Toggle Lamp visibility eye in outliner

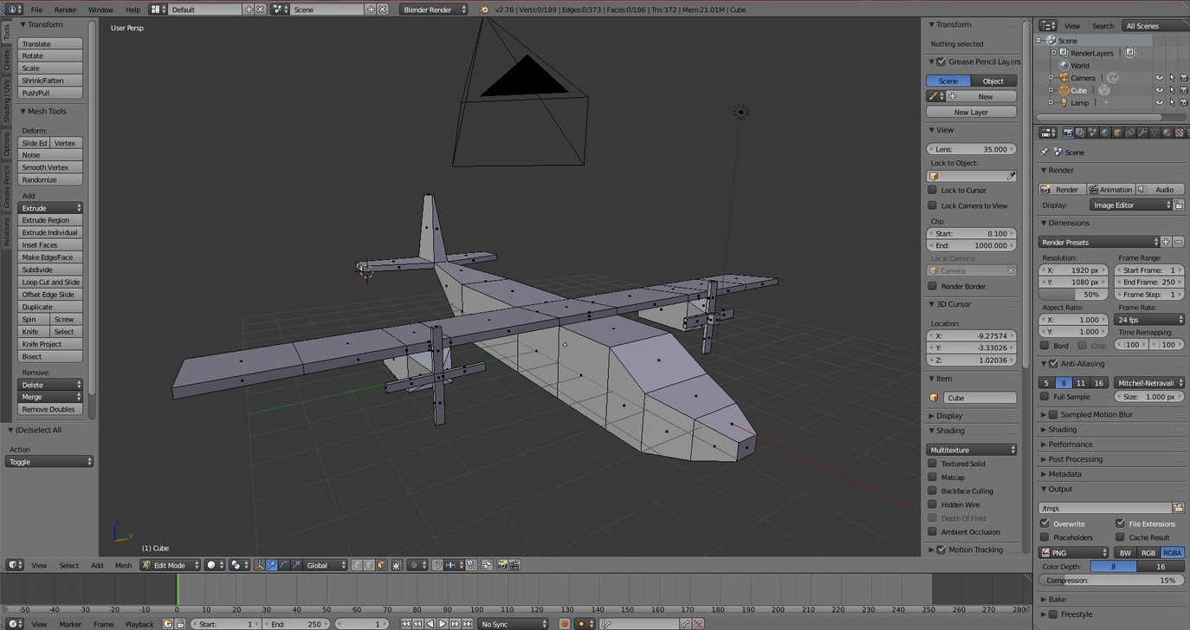(1160, 102)
